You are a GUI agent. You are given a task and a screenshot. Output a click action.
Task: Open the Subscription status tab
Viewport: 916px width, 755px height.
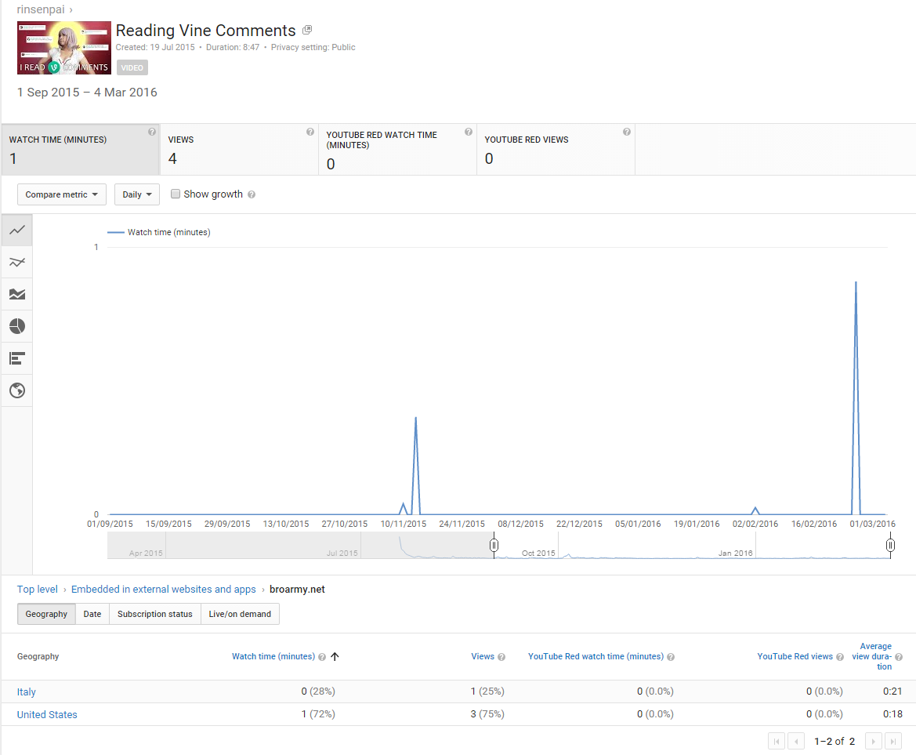[154, 614]
